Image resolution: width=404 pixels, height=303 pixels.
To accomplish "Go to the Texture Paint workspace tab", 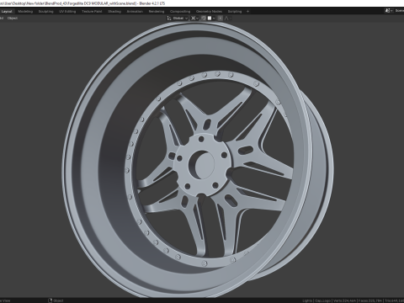I will click(x=92, y=12).
